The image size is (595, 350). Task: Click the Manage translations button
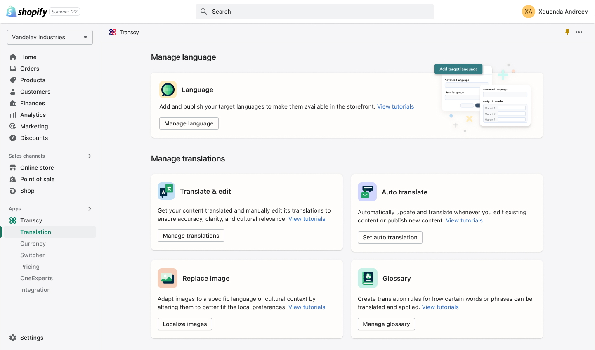point(191,236)
